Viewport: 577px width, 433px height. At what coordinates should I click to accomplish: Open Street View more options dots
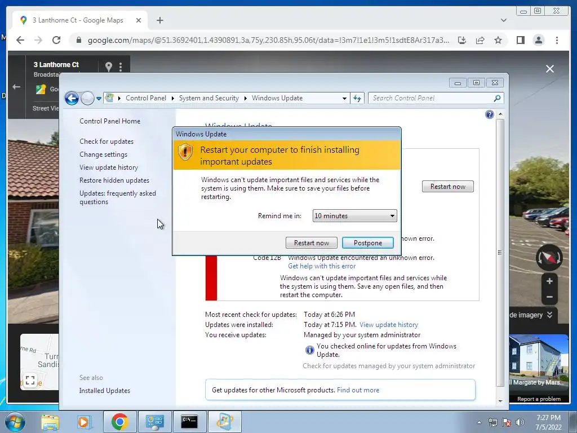[x=121, y=67]
